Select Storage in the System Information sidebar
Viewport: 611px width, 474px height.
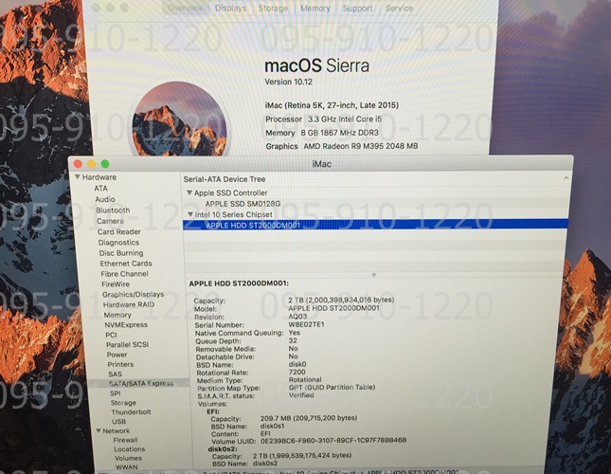pyautogui.click(x=123, y=403)
